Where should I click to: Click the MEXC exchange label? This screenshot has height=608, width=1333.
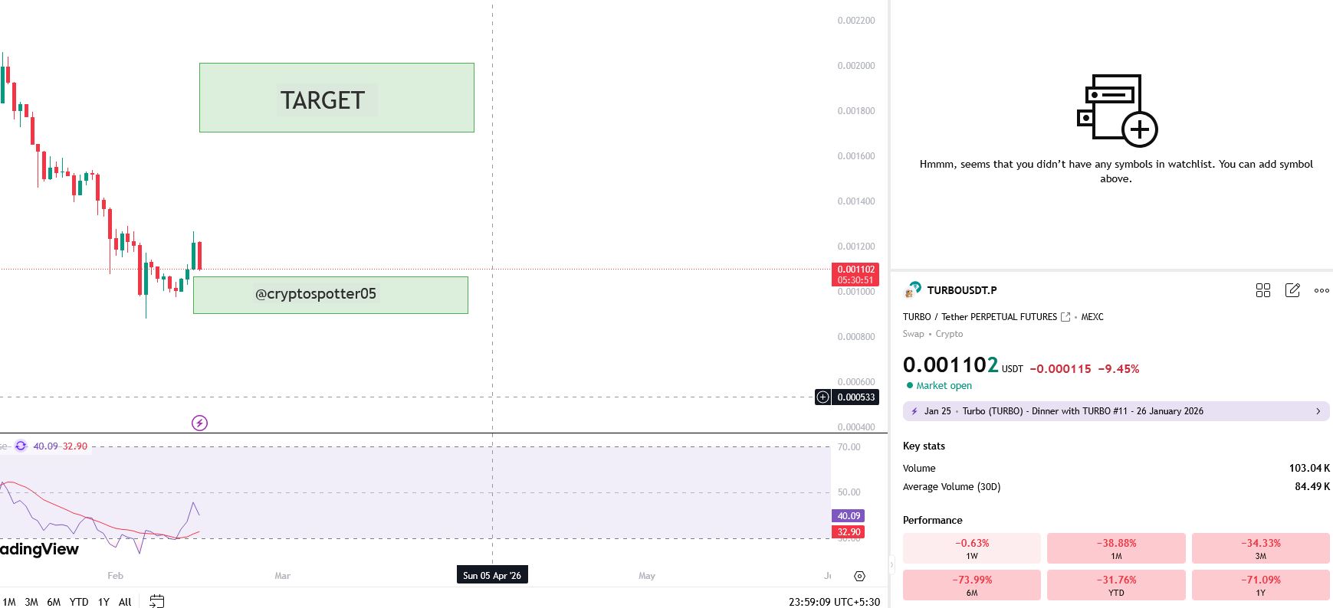tap(1092, 317)
